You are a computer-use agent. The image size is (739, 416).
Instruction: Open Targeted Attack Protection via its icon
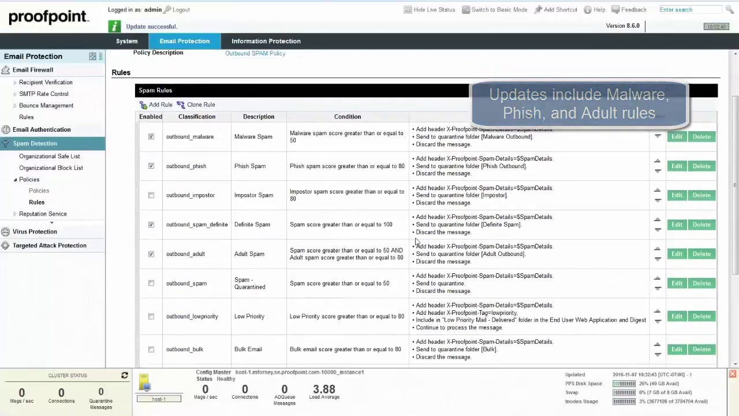[6, 246]
